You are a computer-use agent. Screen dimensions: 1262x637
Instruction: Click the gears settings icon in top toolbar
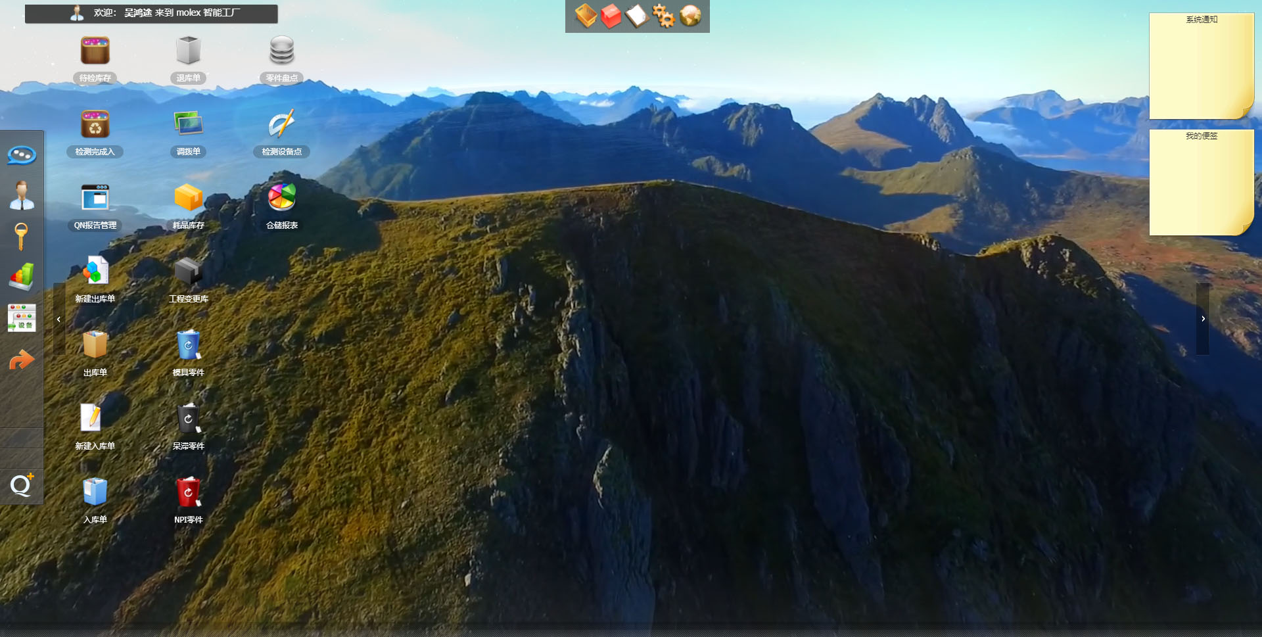coord(663,16)
